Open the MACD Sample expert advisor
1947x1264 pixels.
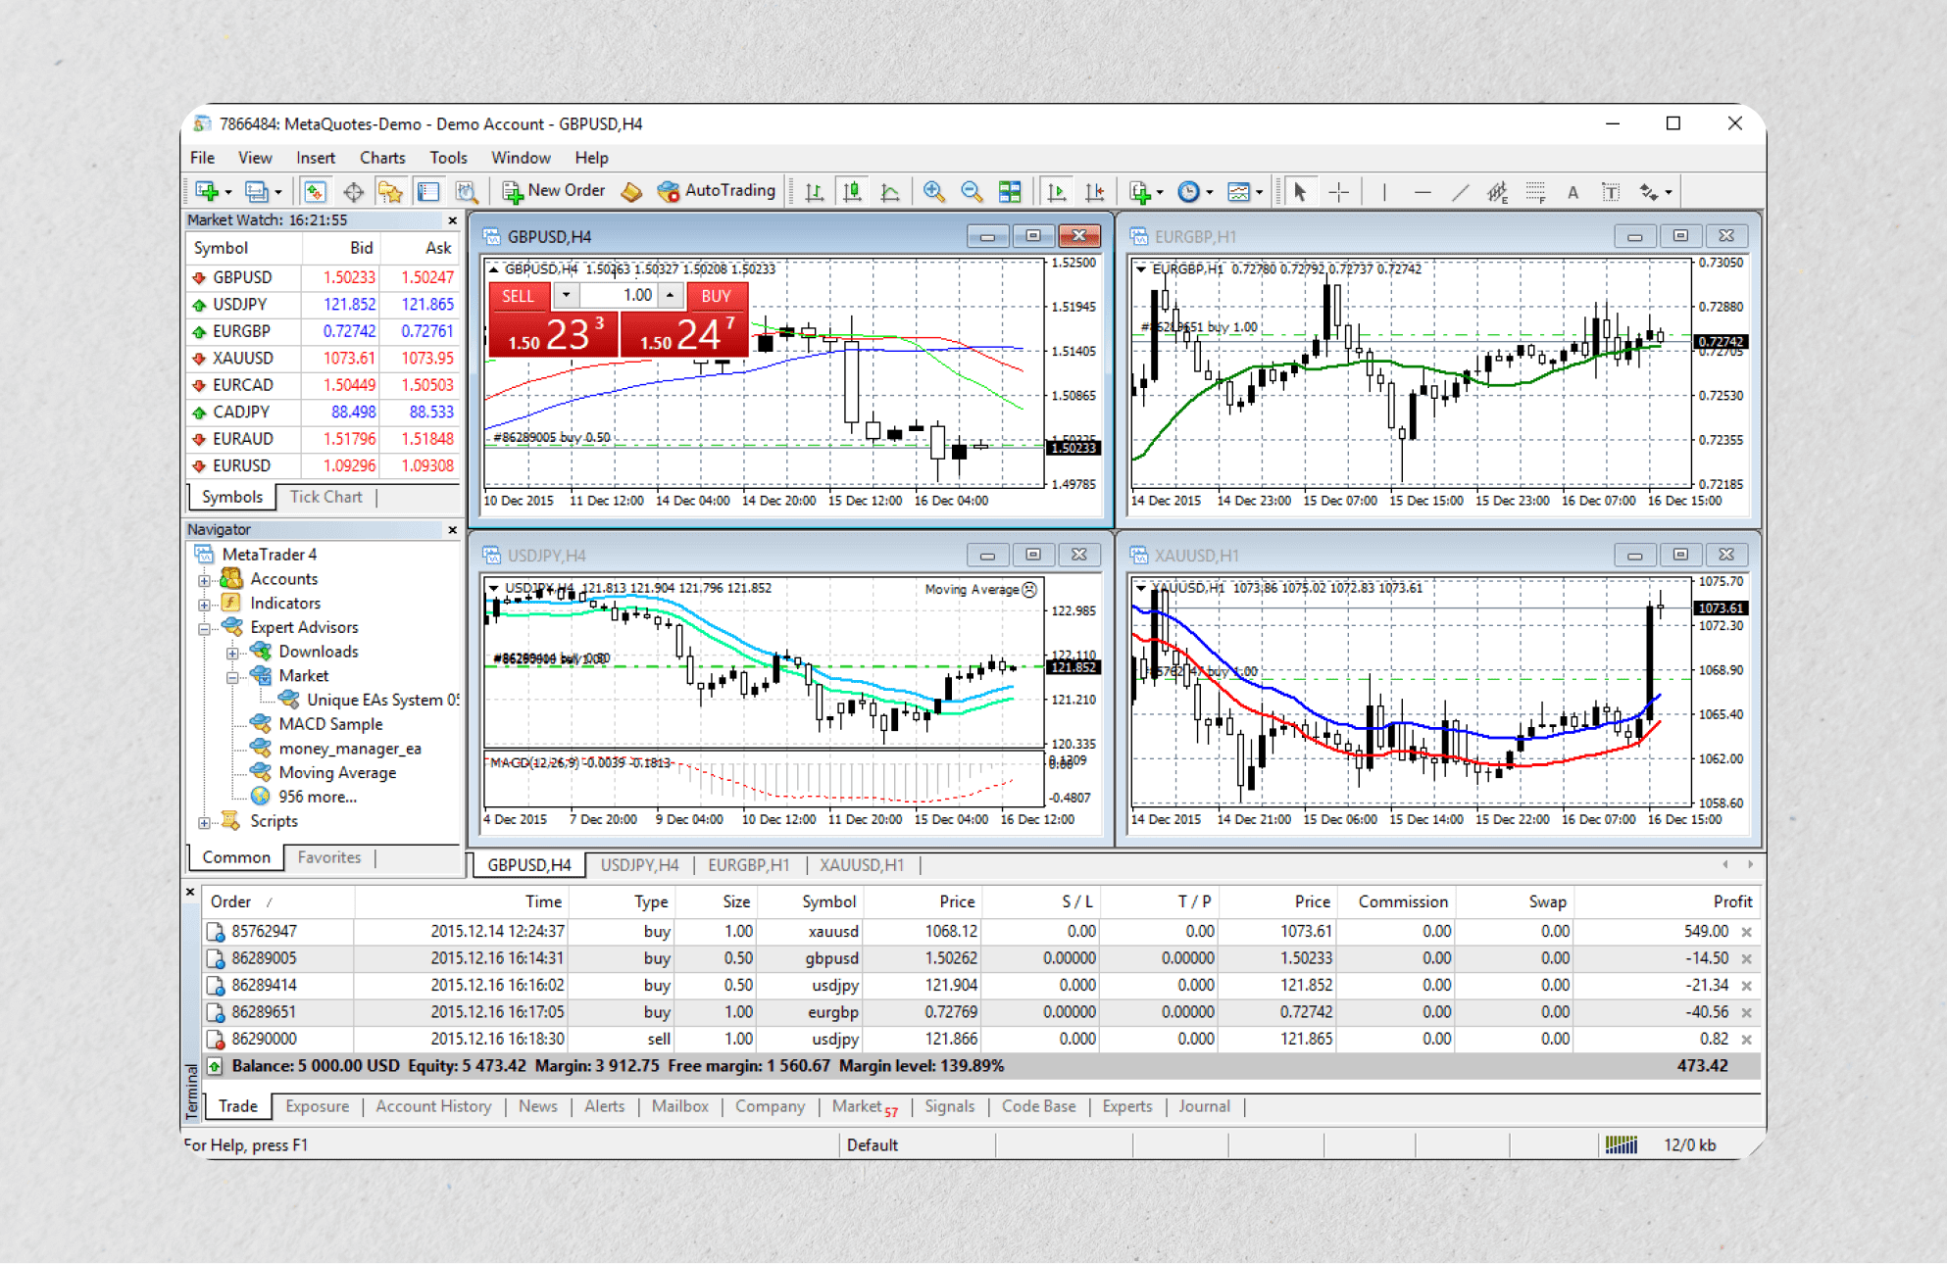(x=329, y=724)
